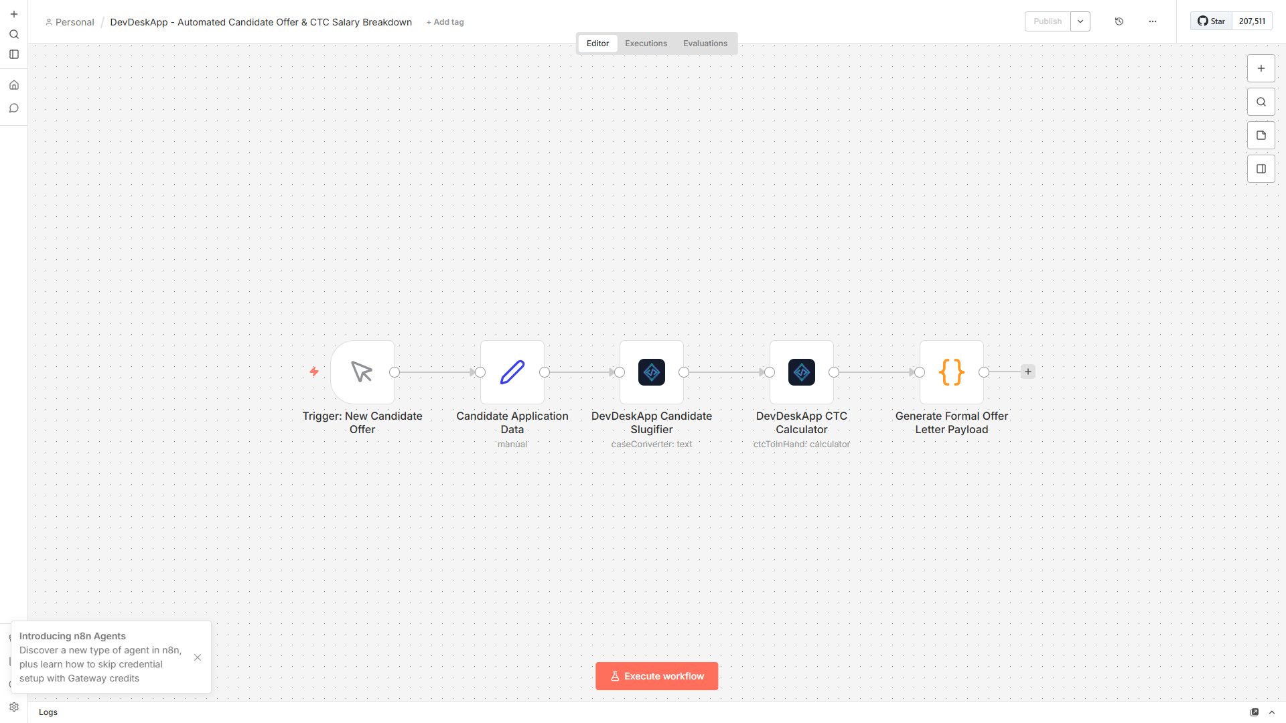Add sticky note from canvas toolbar
This screenshot has height=723, width=1286.
pyautogui.click(x=1261, y=135)
